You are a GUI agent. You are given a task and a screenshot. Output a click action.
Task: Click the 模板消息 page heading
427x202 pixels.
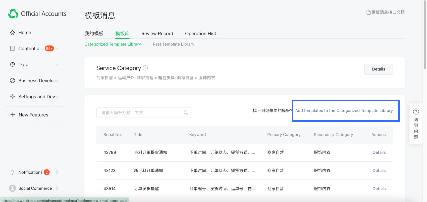(x=100, y=16)
